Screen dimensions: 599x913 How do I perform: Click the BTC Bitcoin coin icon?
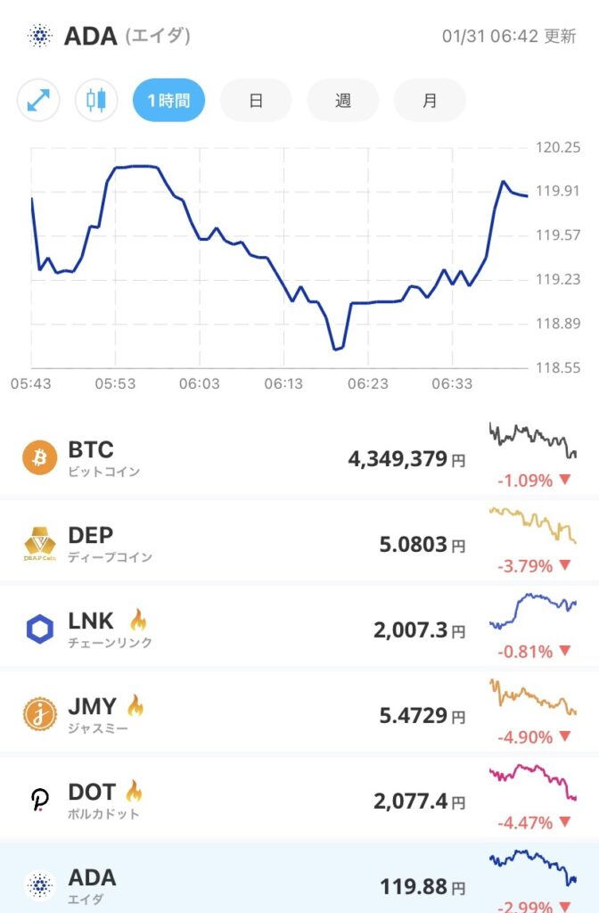tap(40, 455)
